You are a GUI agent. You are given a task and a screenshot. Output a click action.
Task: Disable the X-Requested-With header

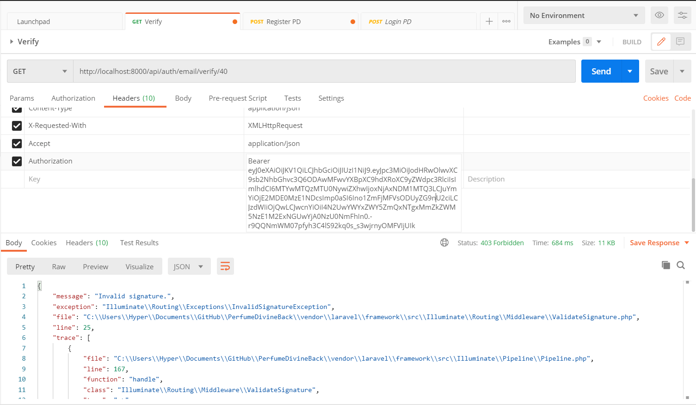[x=17, y=126]
